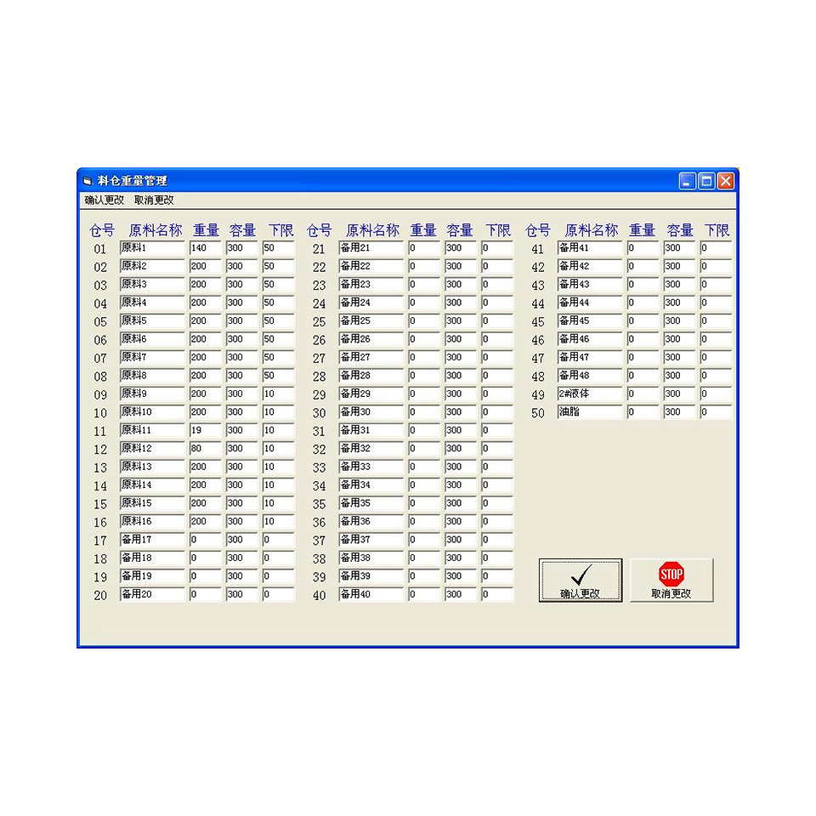Click the 确认更改 checkmark button
Screen dimensions: 816x816
[581, 581]
